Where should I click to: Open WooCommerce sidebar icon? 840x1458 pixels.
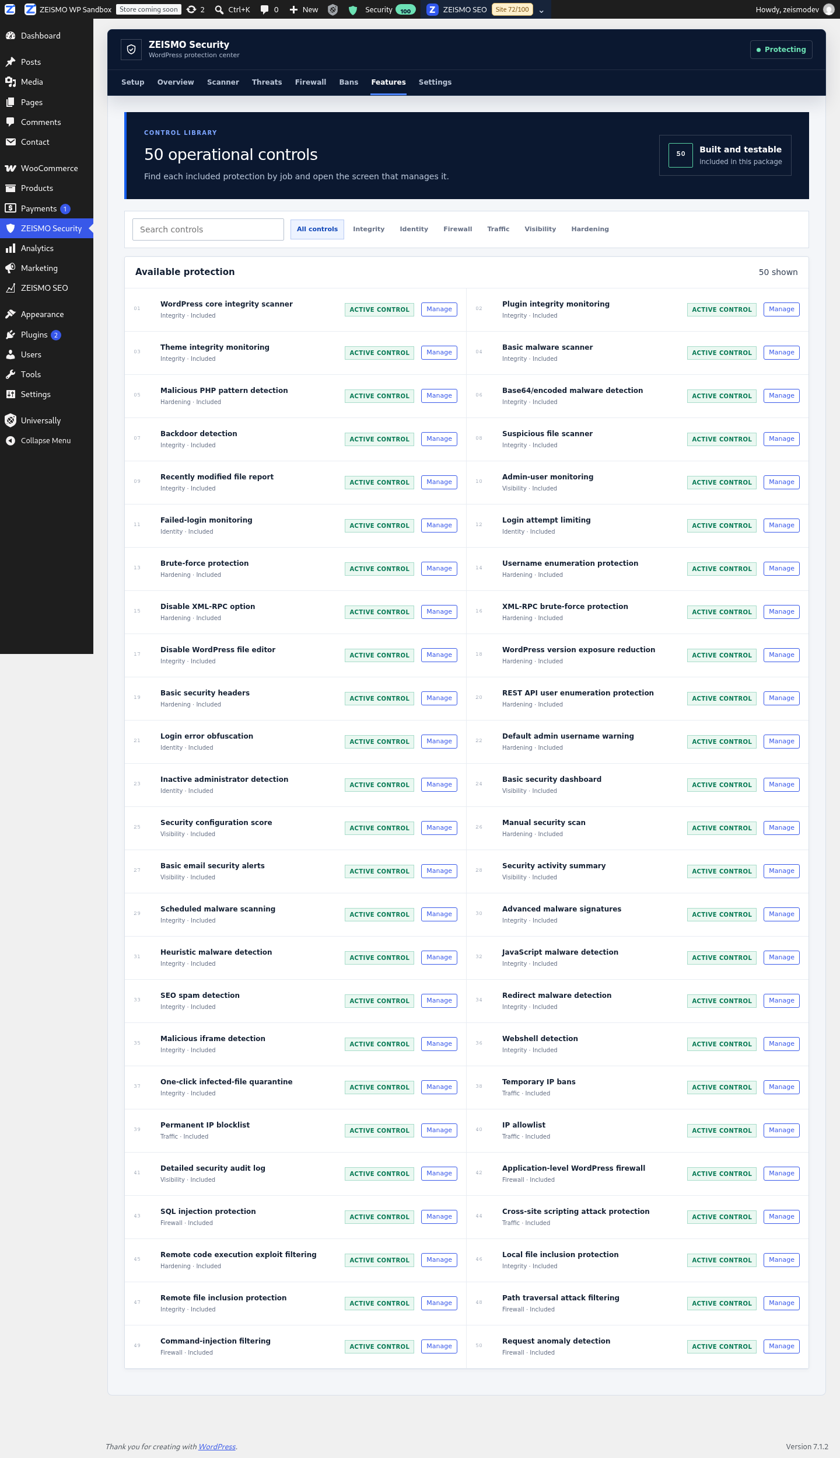pos(10,168)
